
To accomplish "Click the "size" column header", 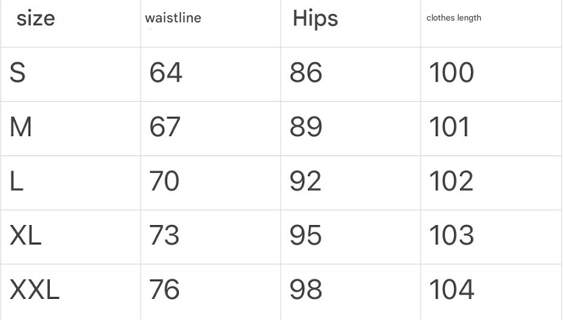I will 36,19.
